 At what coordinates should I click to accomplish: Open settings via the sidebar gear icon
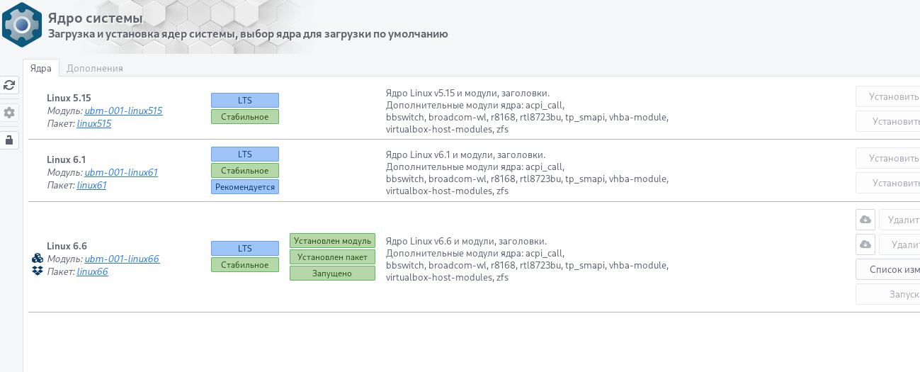[9, 113]
